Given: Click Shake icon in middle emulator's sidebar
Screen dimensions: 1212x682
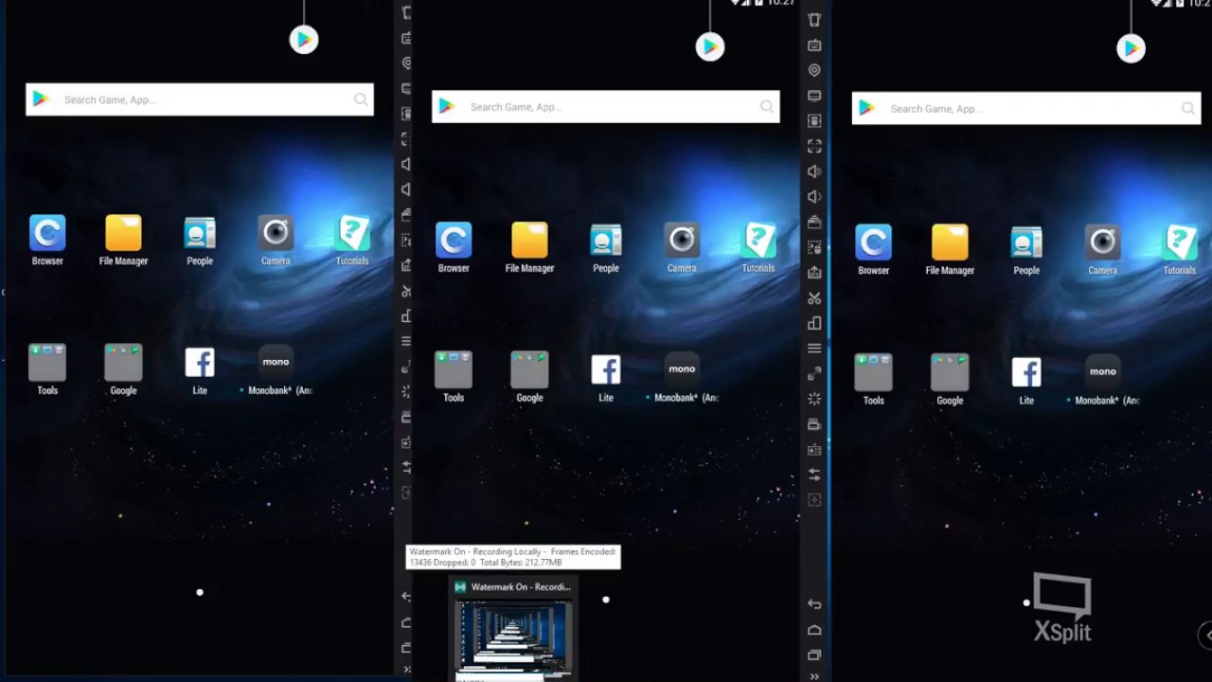Looking at the screenshot, I should click(x=814, y=19).
